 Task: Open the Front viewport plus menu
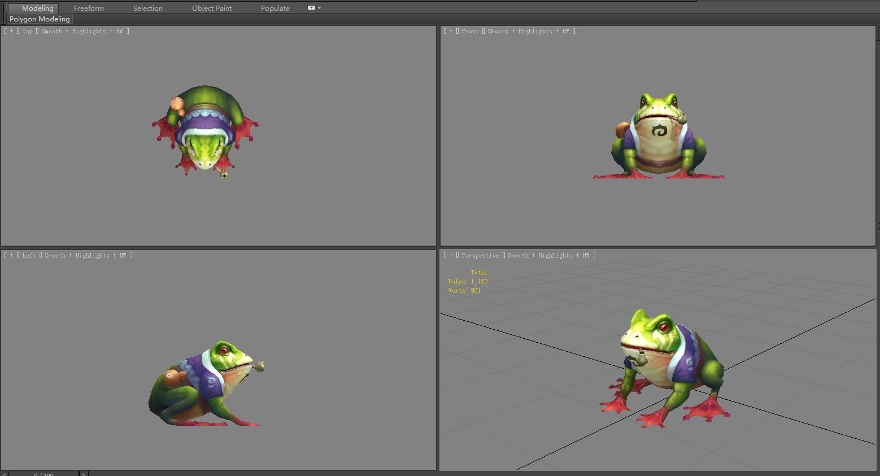451,32
